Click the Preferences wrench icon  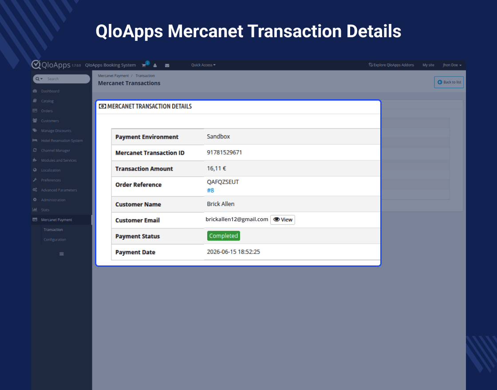(35, 180)
